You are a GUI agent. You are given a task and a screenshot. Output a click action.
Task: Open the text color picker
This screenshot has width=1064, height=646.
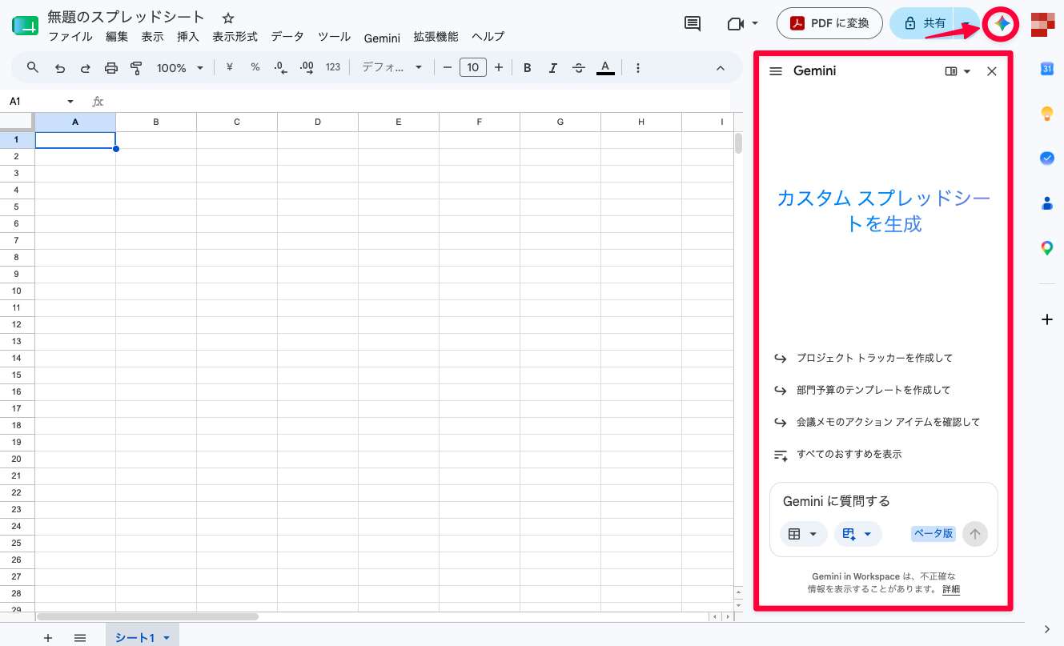[x=605, y=68]
